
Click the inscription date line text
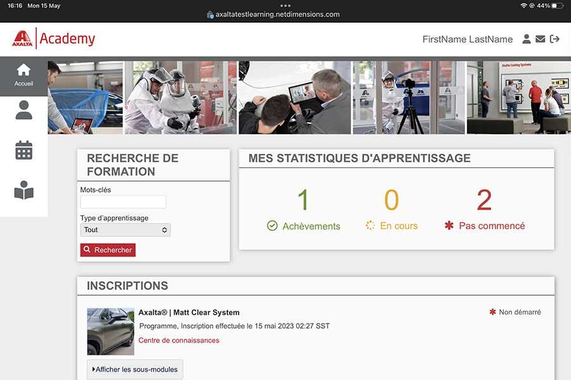(x=235, y=326)
